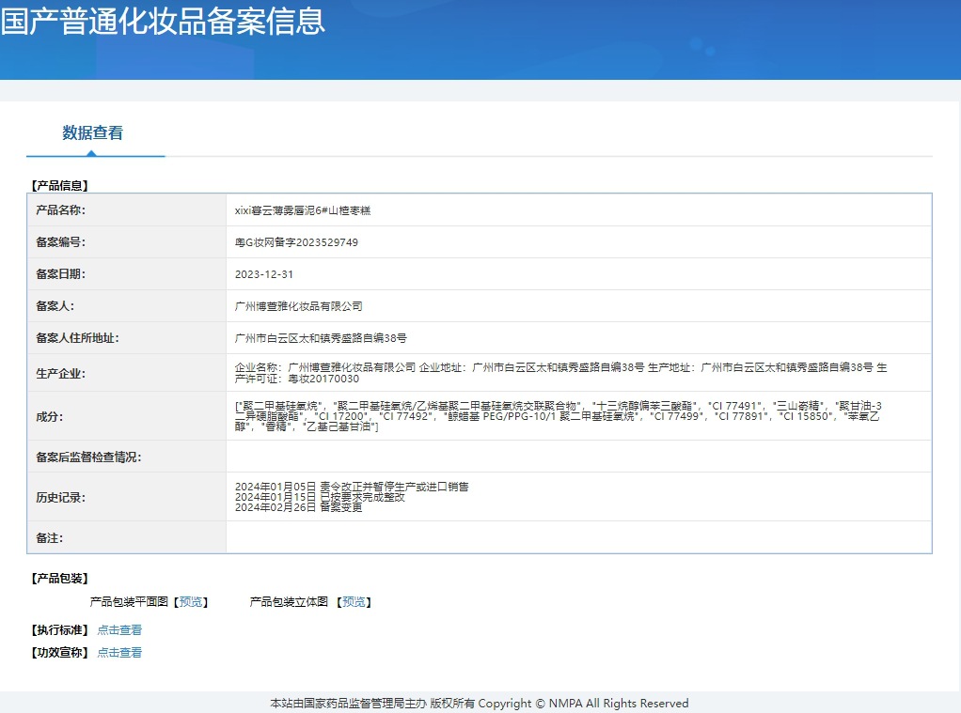Click the 生产企业 row label
The width and height of the screenshot is (961, 713).
point(61,373)
